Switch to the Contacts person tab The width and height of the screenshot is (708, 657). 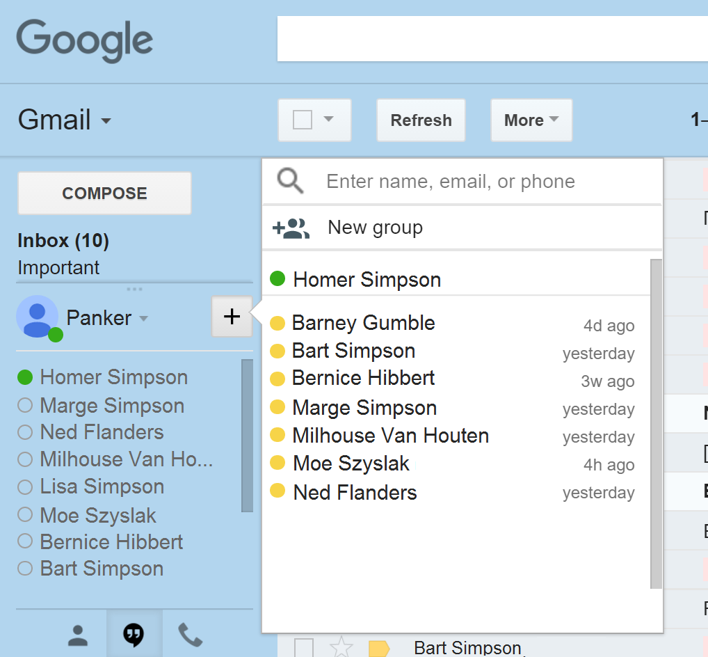coord(78,635)
